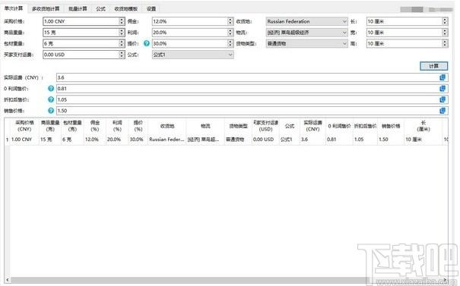Image resolution: width=460 pixels, height=286 pixels.
Task: Copy the 0利润售价 result value
Action: tap(443, 89)
